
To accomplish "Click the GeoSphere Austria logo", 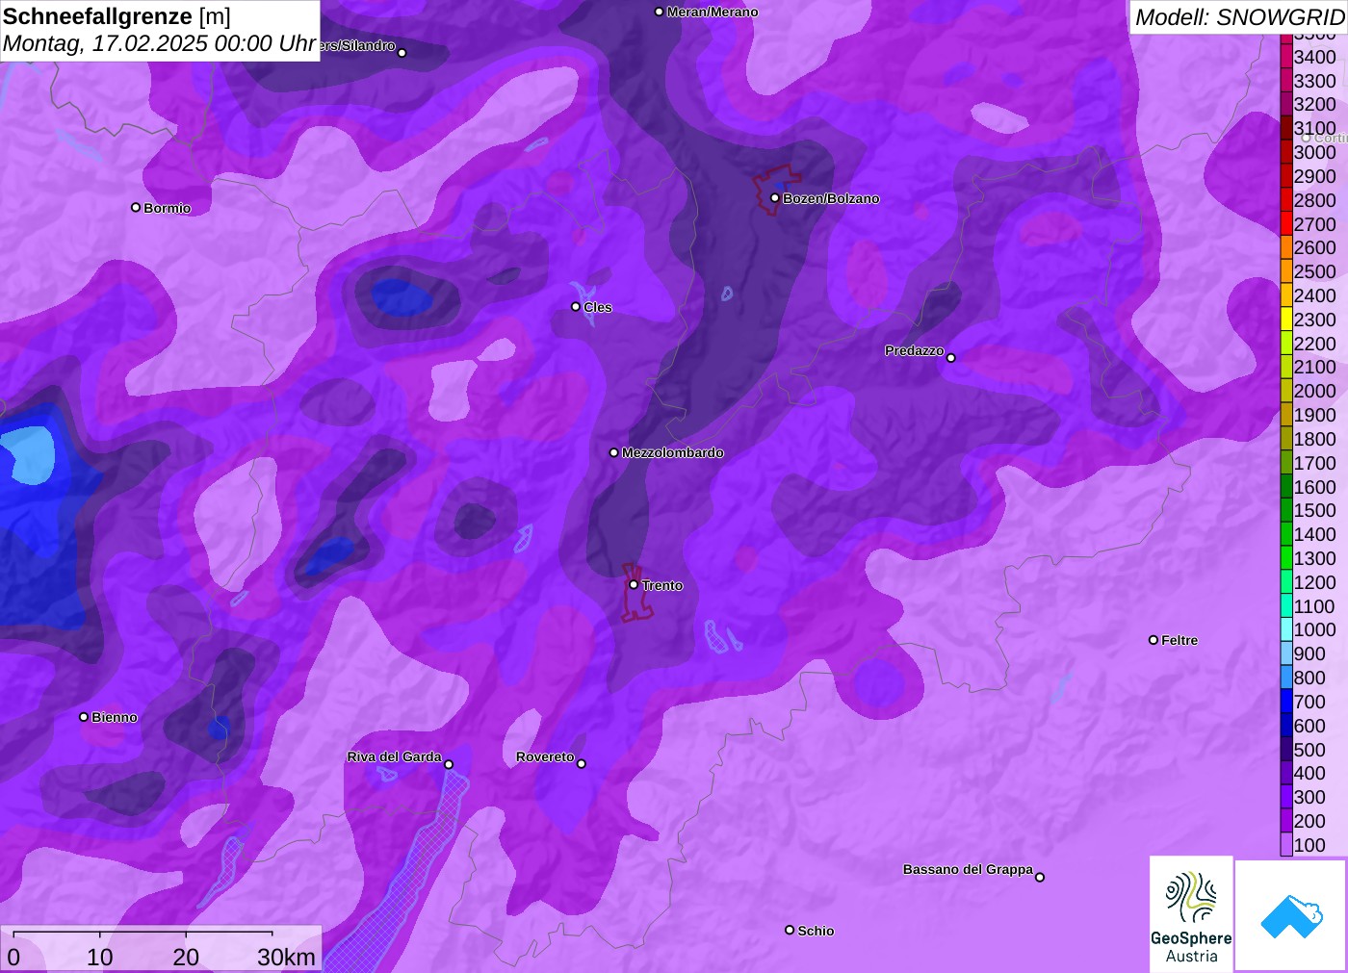I will [1191, 913].
